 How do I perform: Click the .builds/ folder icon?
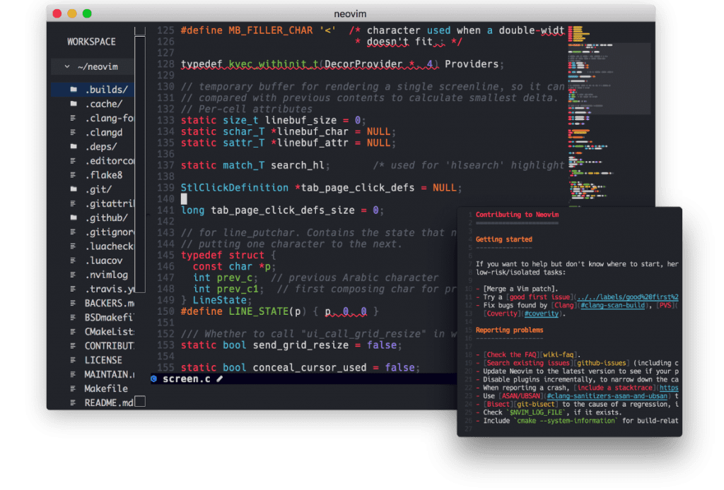pos(74,90)
